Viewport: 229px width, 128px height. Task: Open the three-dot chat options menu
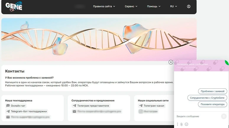click(x=178, y=124)
